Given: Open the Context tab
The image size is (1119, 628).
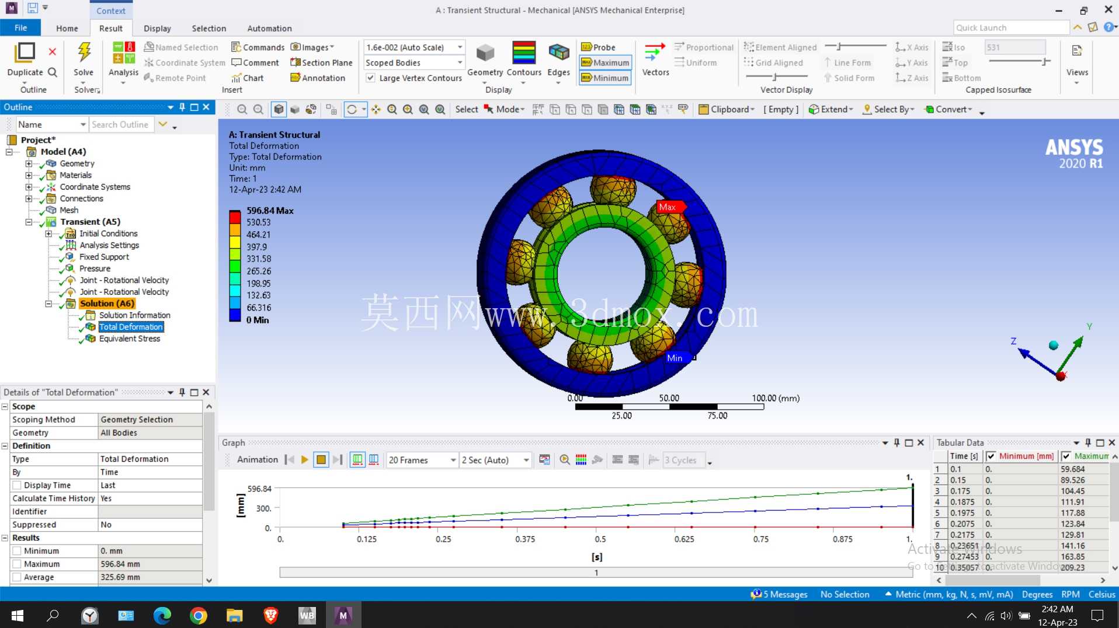Looking at the screenshot, I should pyautogui.click(x=111, y=11).
